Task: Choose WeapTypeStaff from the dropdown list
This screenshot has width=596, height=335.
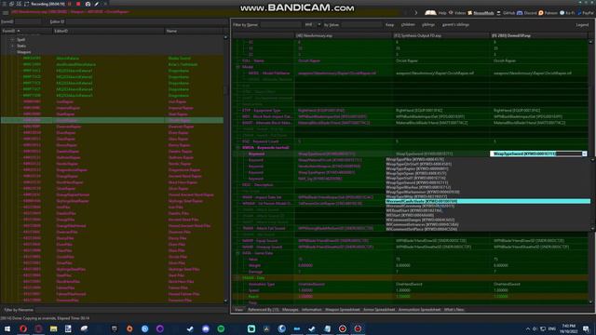Action: 416,178
